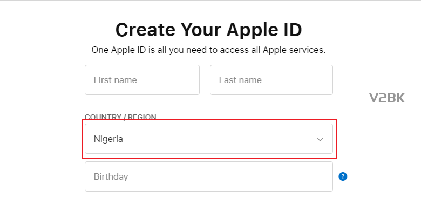This screenshot has width=421, height=204.
Task: Expand the region list showing Nigeria
Action: (209, 139)
